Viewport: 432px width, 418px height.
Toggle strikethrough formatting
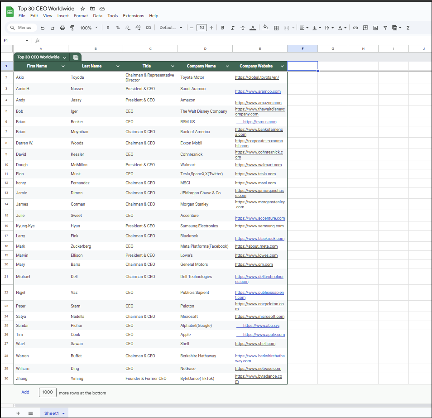243,28
